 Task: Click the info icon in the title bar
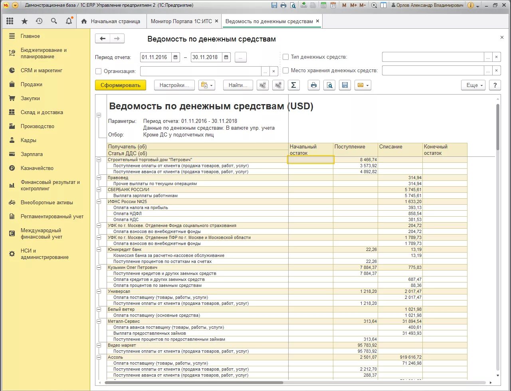click(471, 5)
